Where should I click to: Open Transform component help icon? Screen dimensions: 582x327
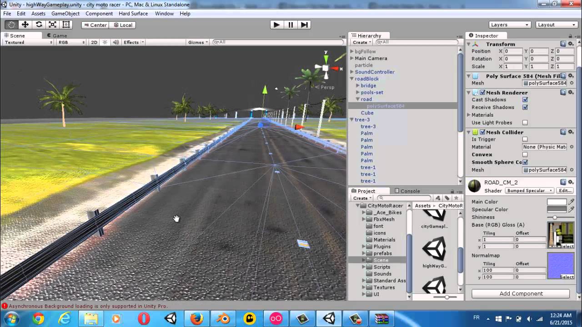point(563,44)
